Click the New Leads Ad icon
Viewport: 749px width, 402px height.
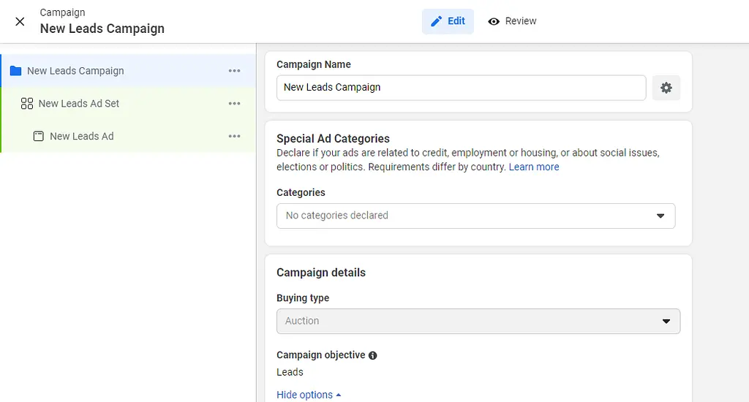pyautogui.click(x=39, y=137)
